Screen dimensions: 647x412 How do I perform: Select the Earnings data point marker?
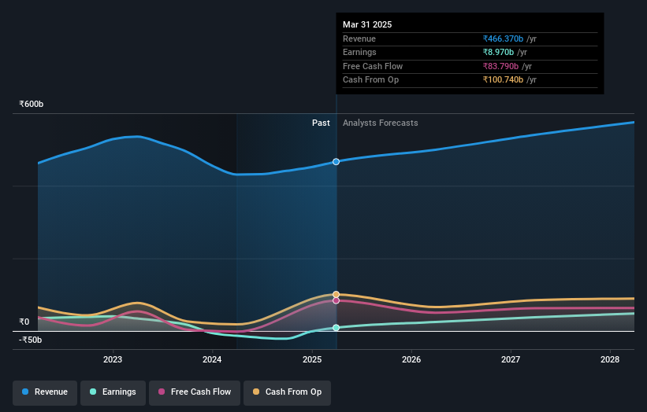[x=337, y=328]
